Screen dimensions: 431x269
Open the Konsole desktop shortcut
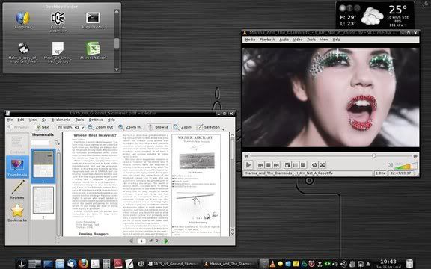tap(93, 20)
